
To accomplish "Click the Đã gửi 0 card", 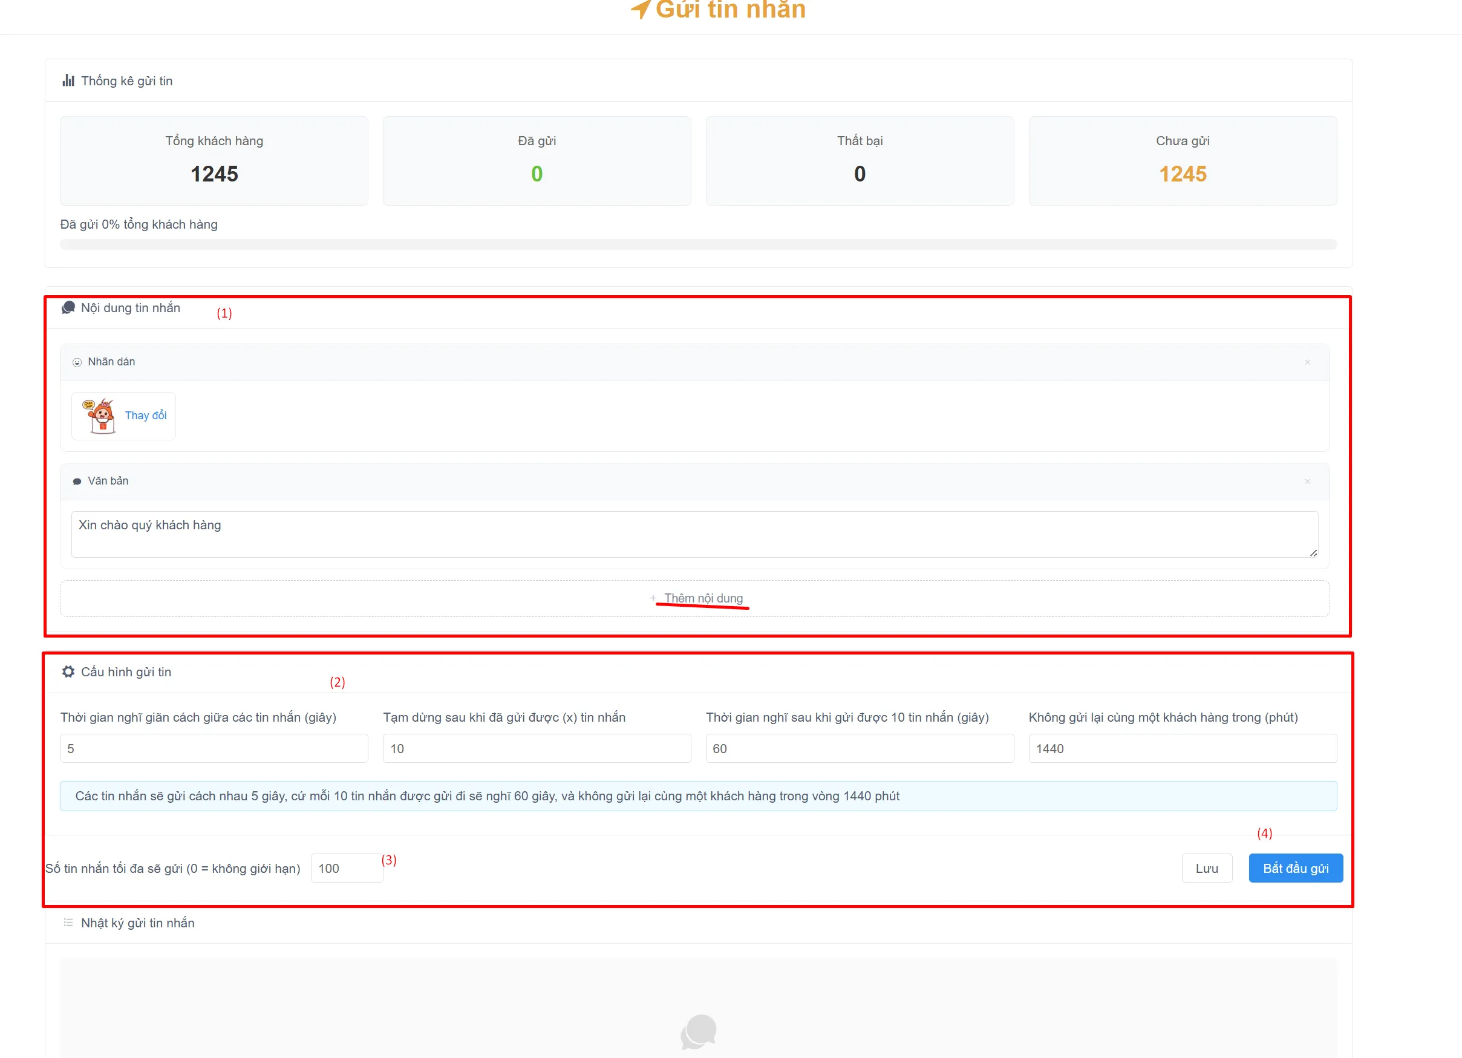I will tap(537, 161).
